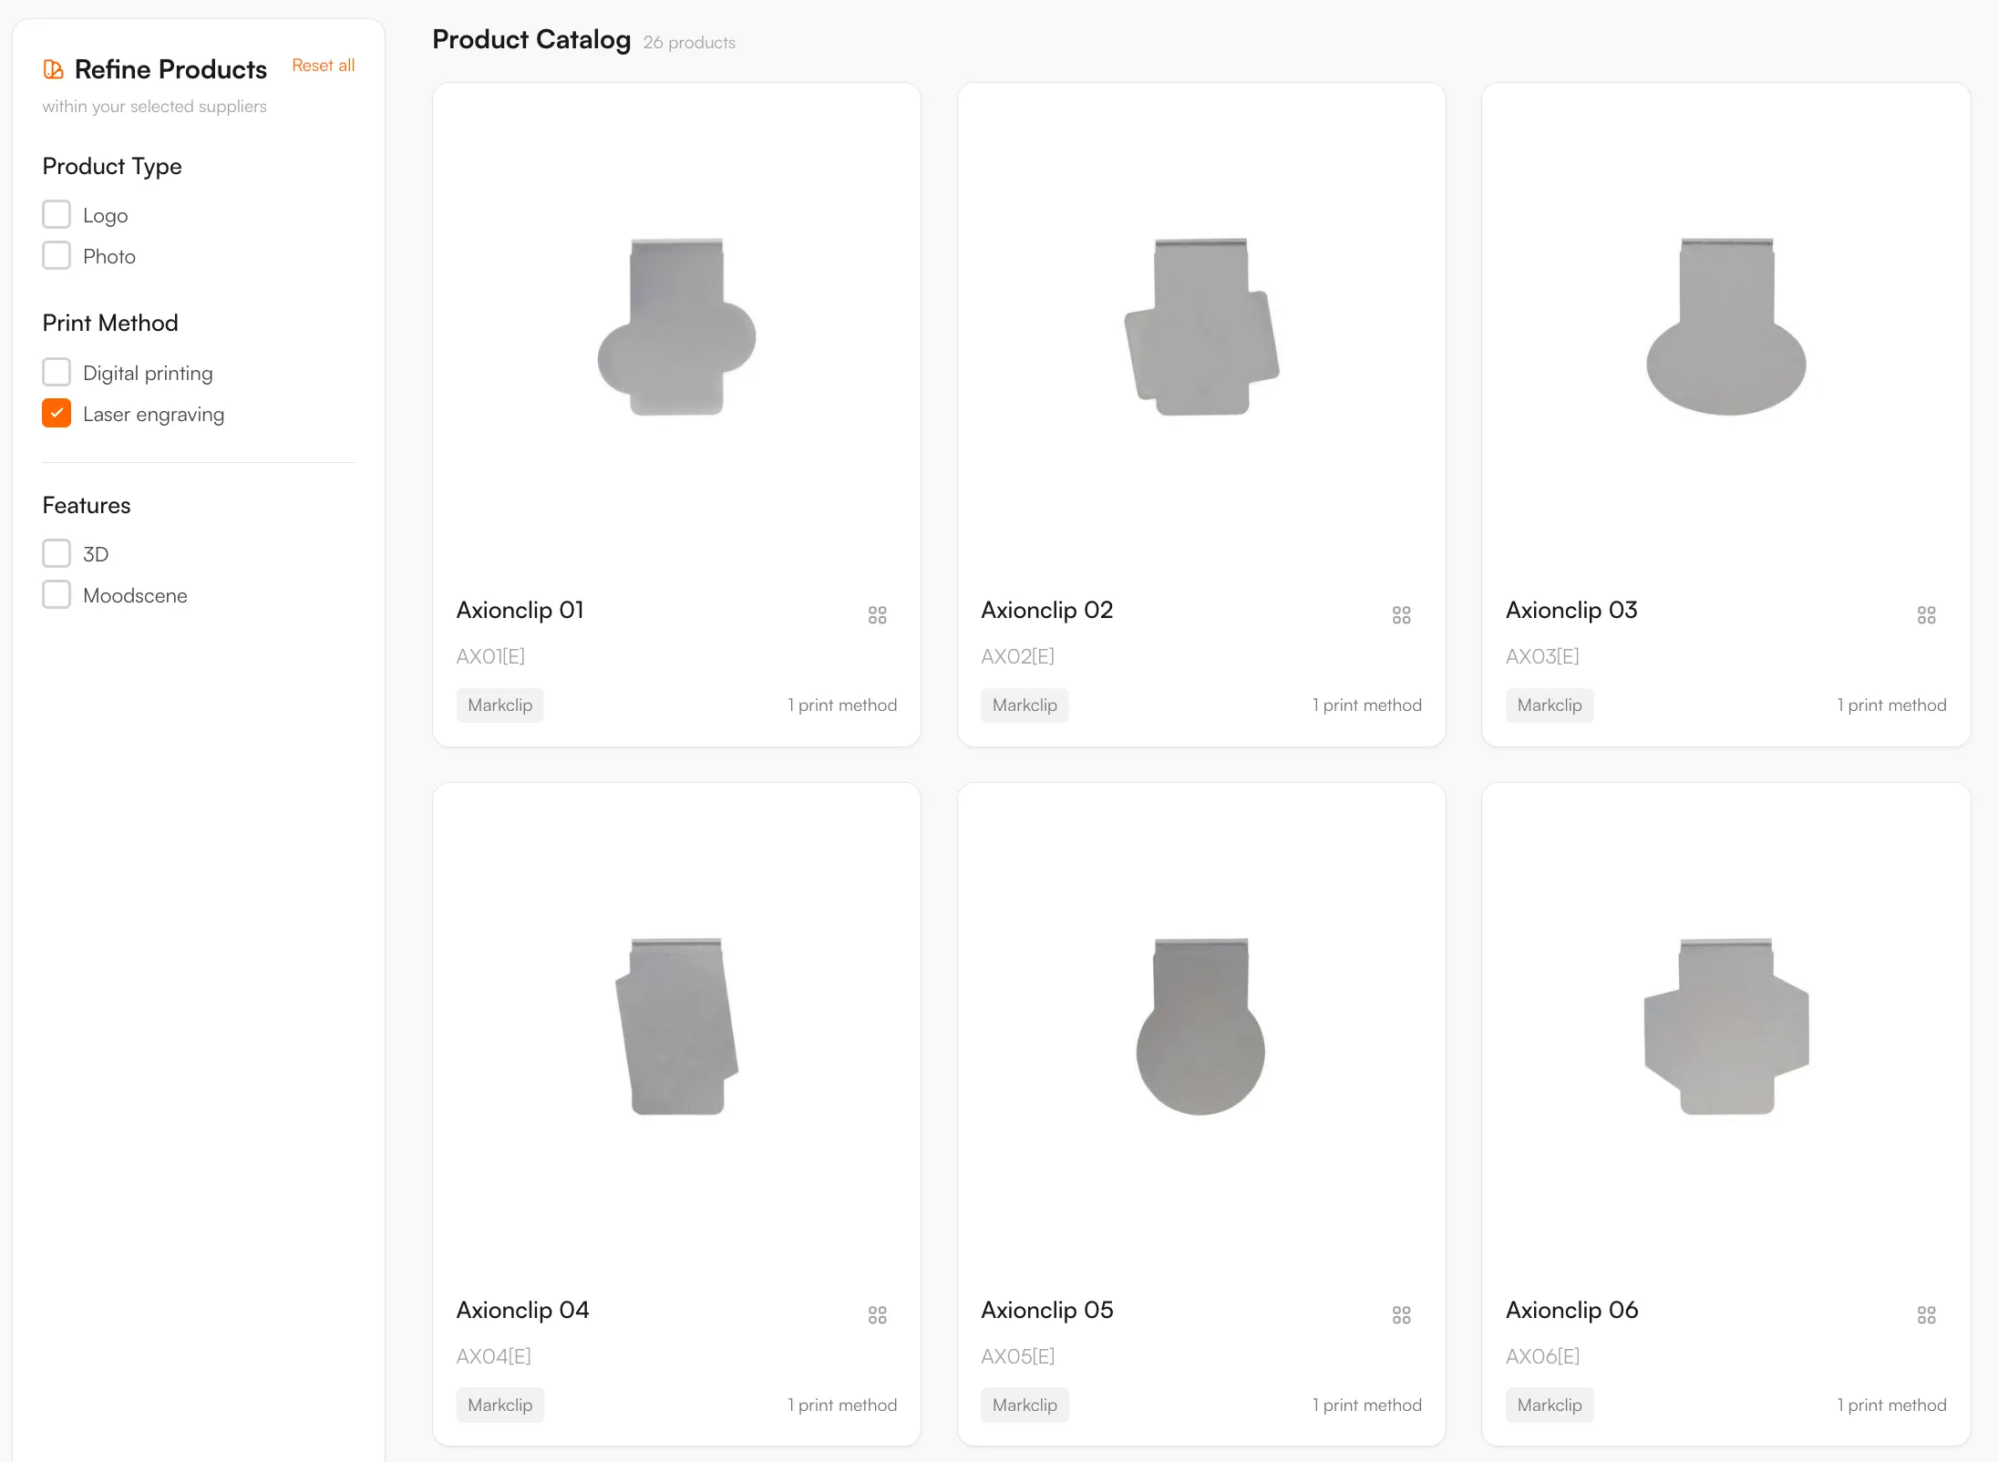Tick the 3D feature checkbox
This screenshot has height=1462, width=1998.
coord(57,554)
